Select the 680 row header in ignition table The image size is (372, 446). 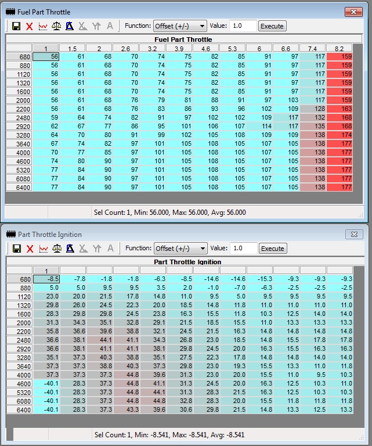click(x=19, y=279)
